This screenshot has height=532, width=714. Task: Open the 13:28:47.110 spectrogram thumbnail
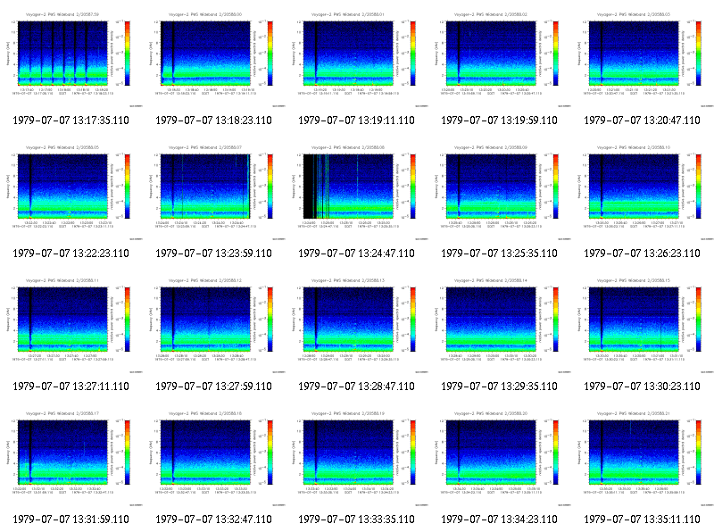pos(357,325)
